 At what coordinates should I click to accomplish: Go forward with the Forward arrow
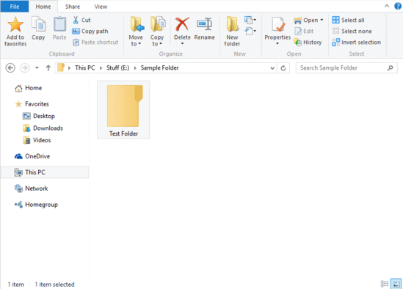point(25,67)
